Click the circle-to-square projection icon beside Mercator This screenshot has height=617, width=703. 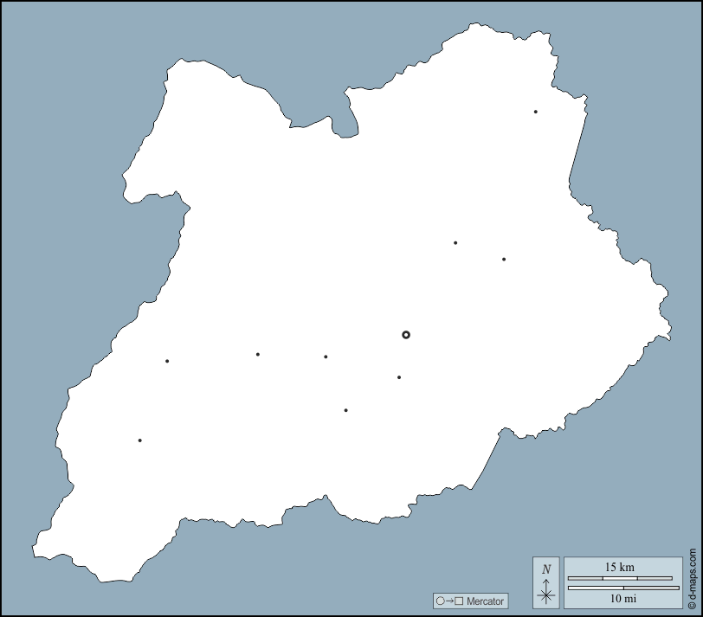click(x=450, y=601)
